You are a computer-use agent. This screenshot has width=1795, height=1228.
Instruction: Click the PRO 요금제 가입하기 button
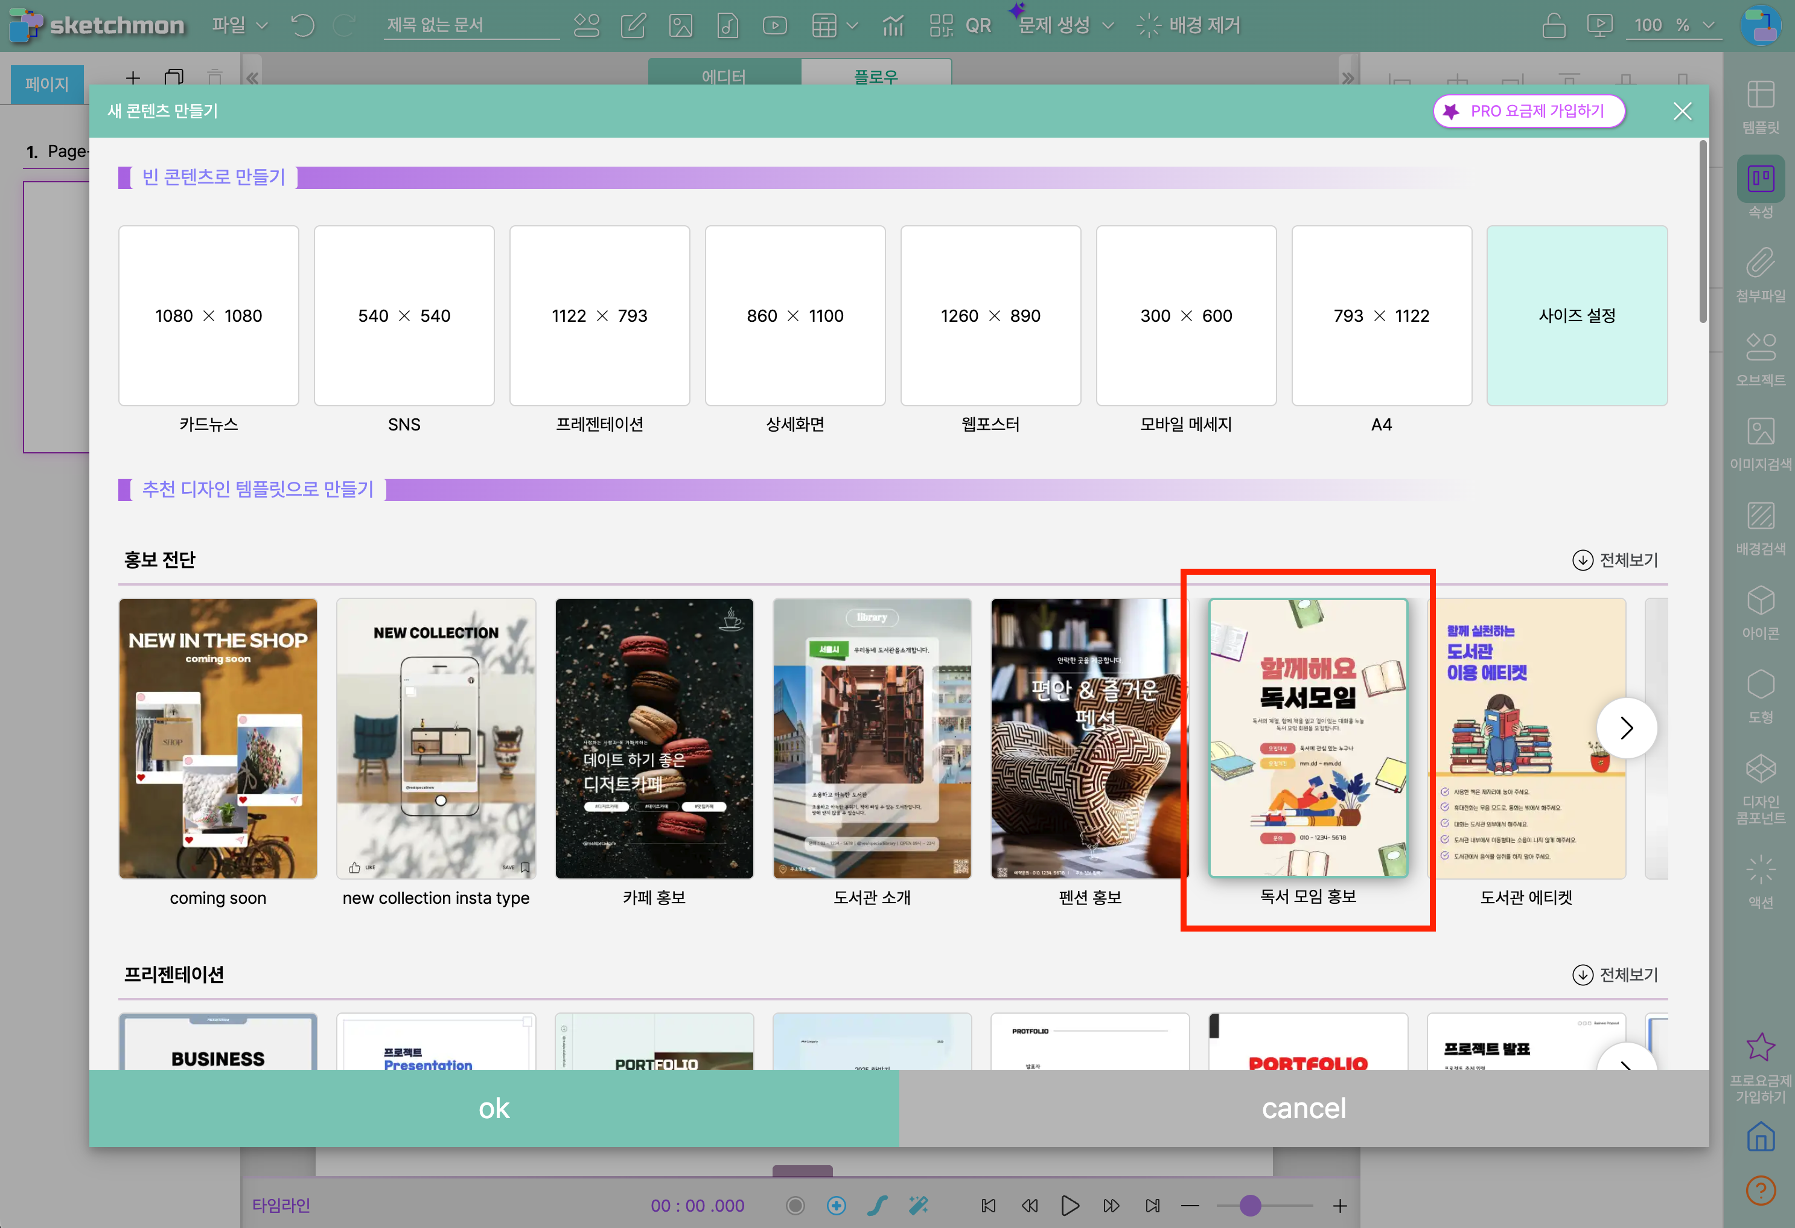pyautogui.click(x=1529, y=111)
